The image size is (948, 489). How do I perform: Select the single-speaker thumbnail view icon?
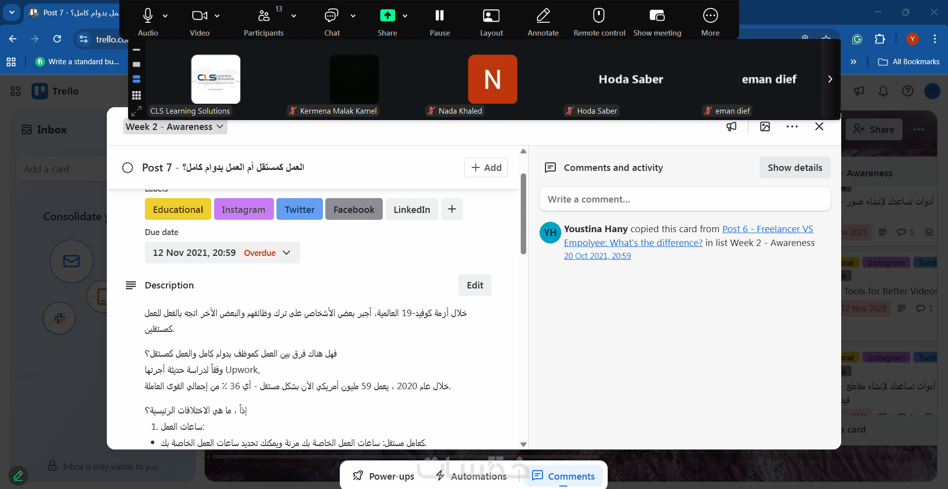[136, 64]
